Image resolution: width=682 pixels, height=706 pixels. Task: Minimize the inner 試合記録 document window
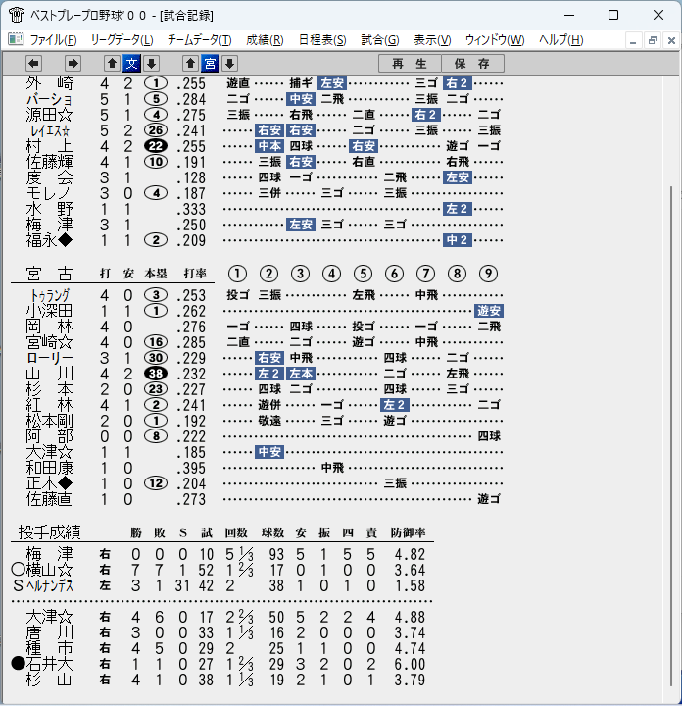point(633,41)
